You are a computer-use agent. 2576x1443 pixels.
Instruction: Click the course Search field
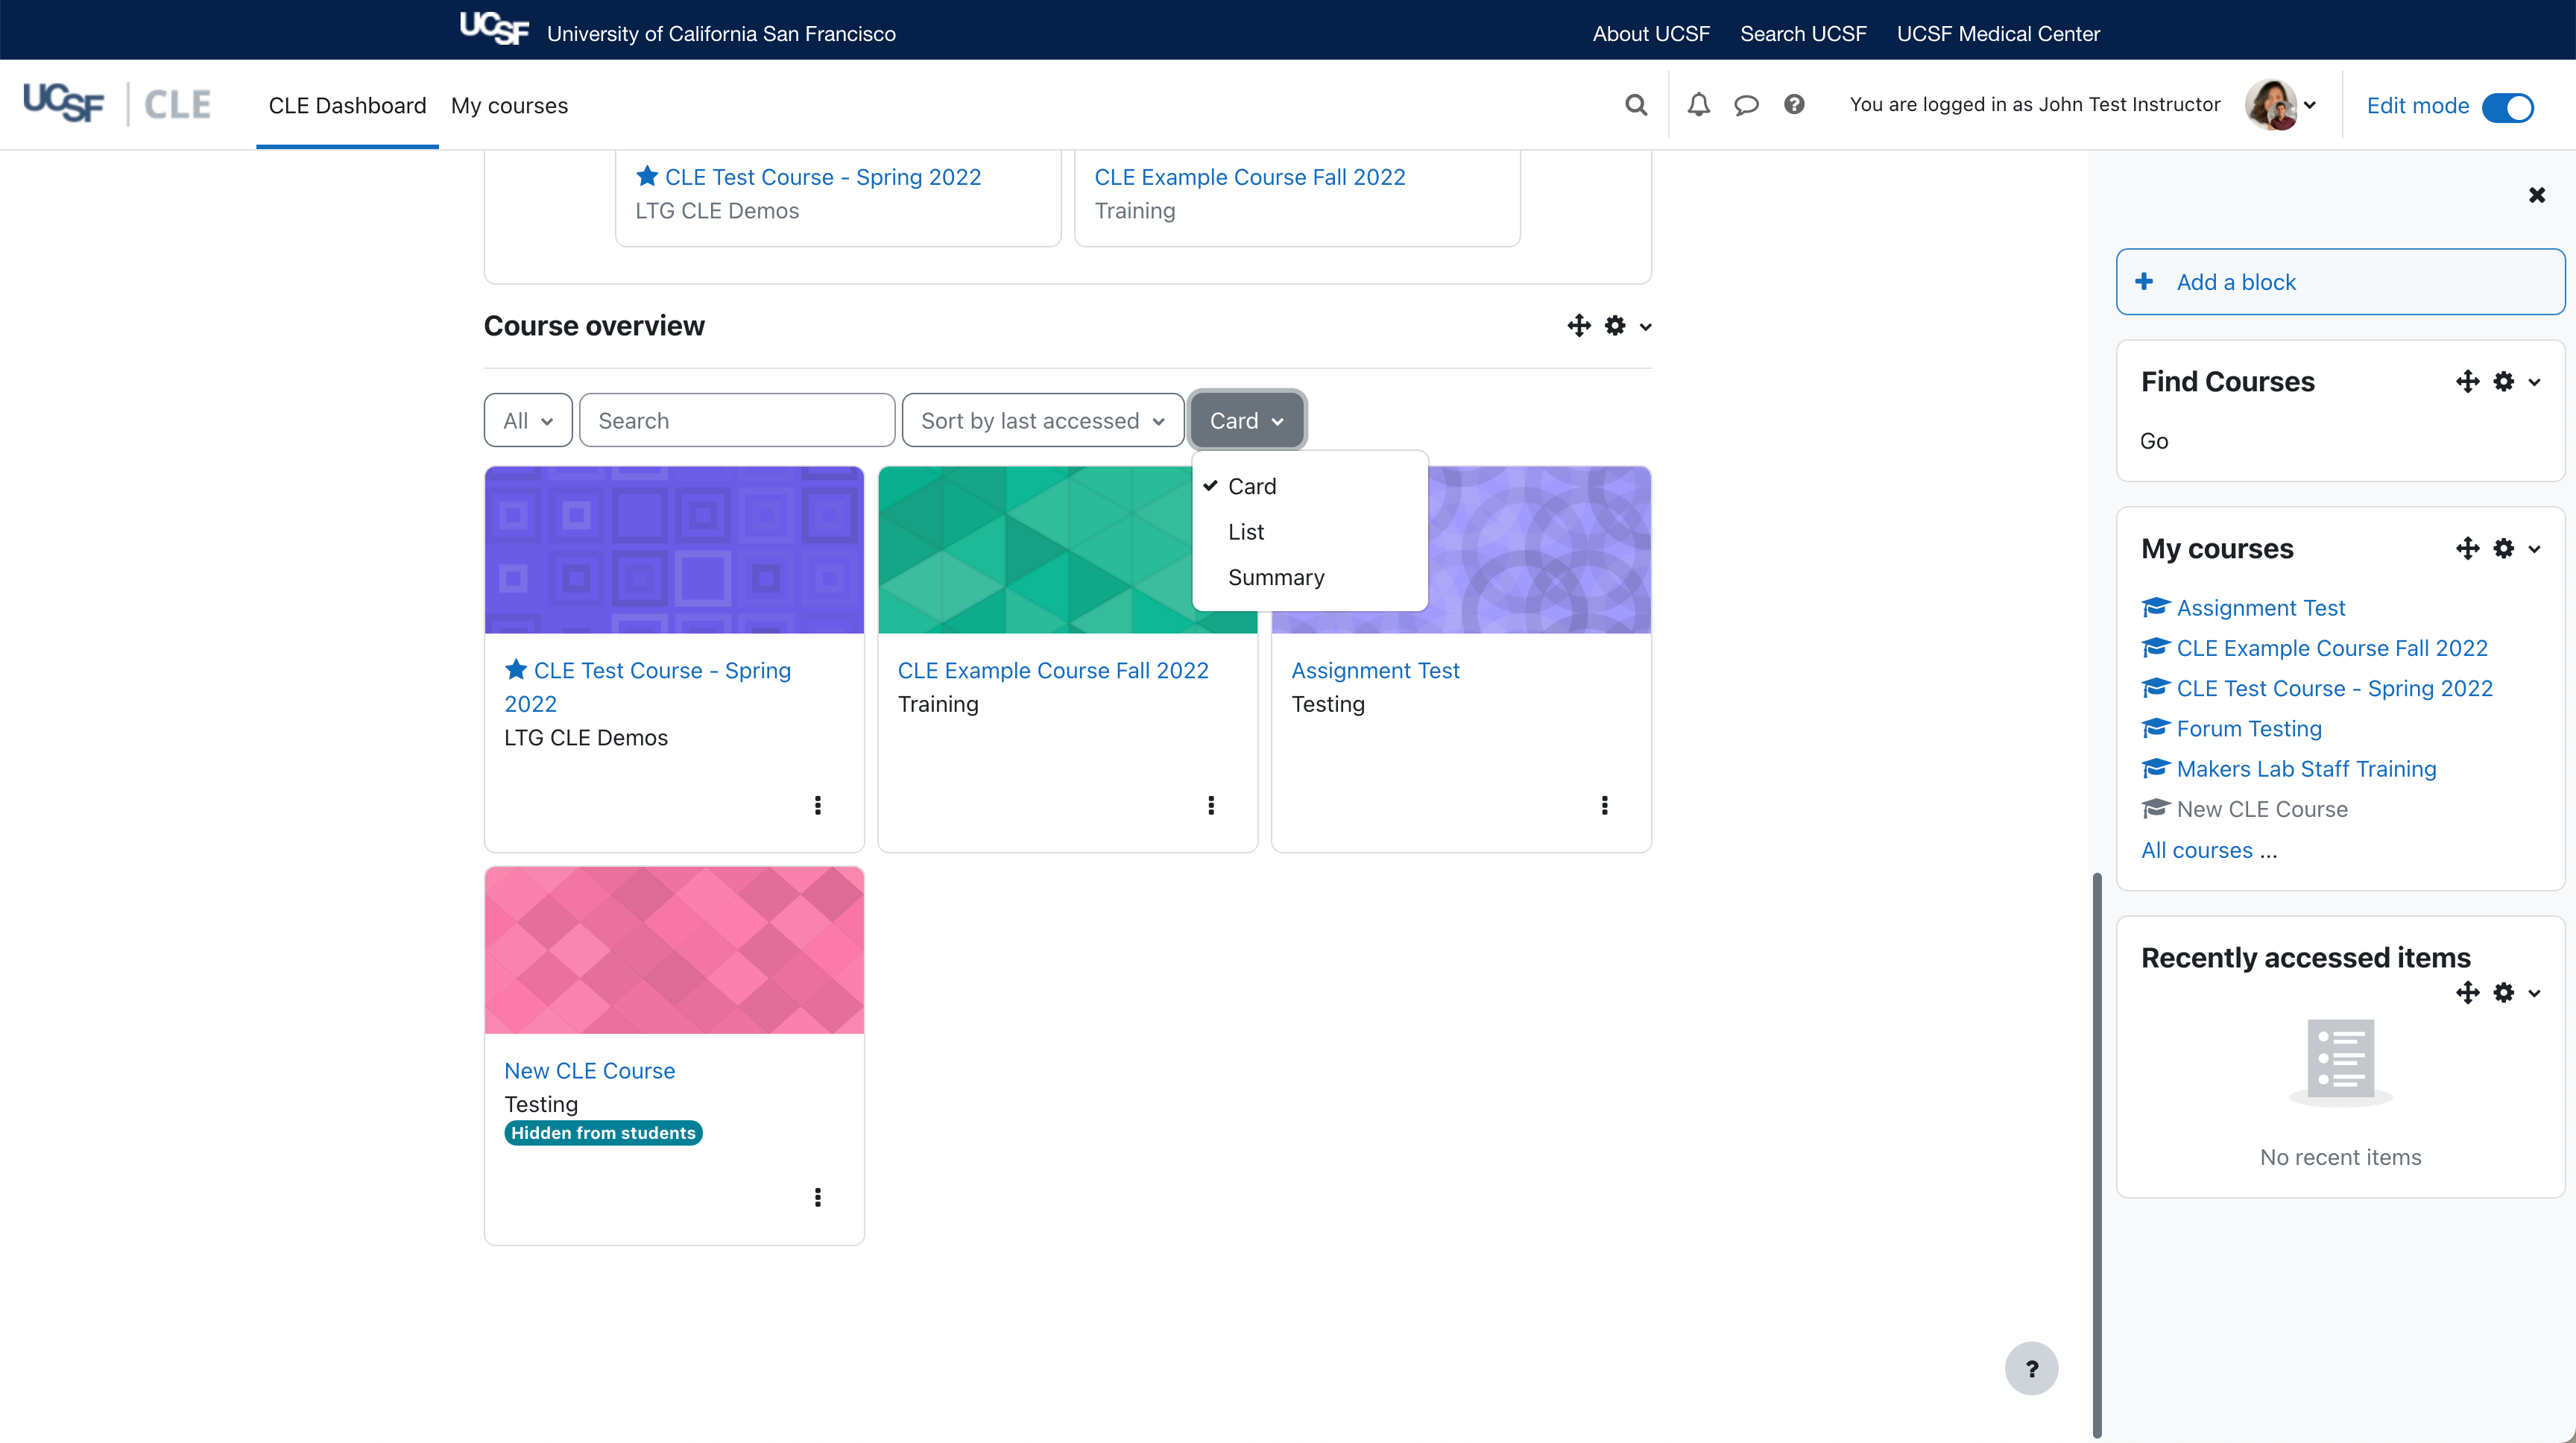click(737, 421)
